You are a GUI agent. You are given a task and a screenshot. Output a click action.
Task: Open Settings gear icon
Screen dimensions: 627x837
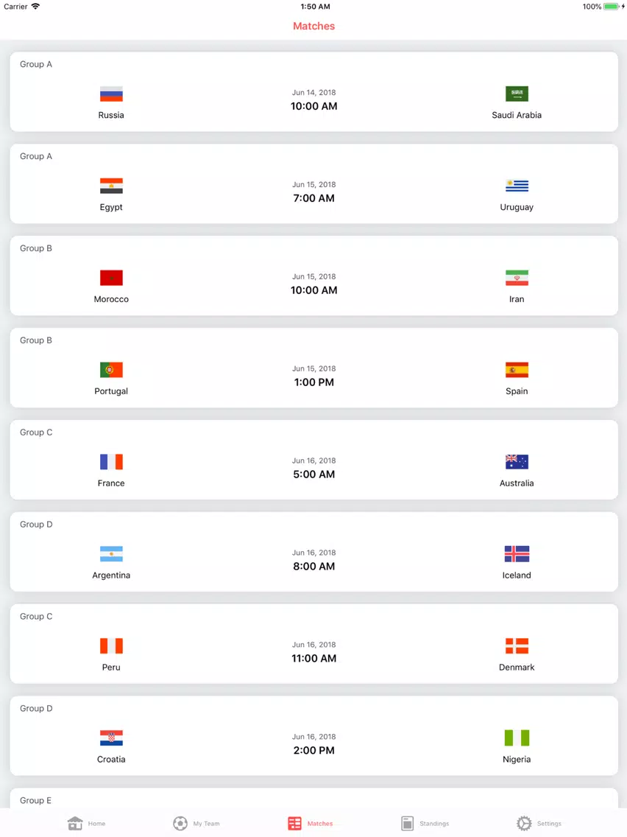point(524,823)
